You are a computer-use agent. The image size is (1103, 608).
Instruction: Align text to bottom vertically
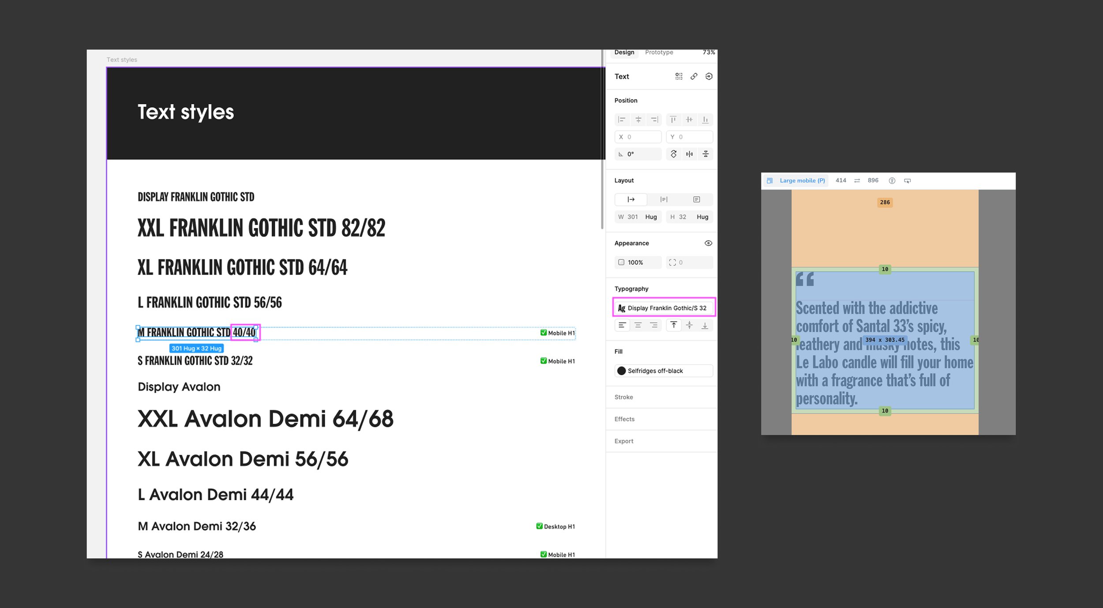click(x=705, y=325)
